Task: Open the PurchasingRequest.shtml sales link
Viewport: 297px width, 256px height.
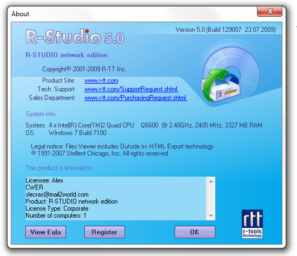Action: [136, 98]
